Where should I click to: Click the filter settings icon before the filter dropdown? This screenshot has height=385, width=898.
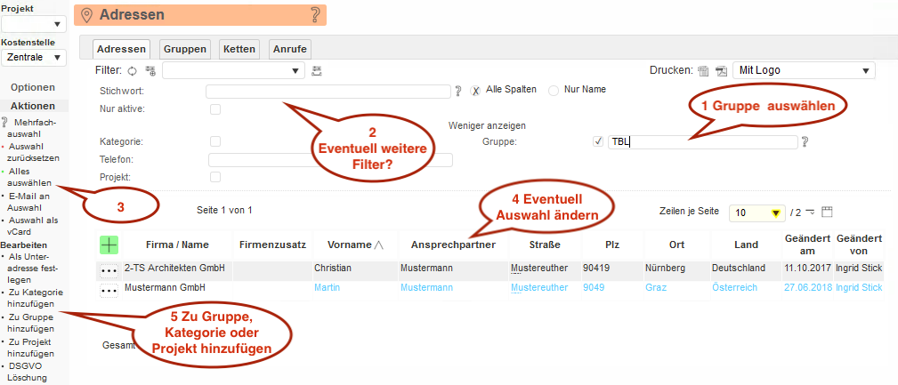(x=150, y=70)
